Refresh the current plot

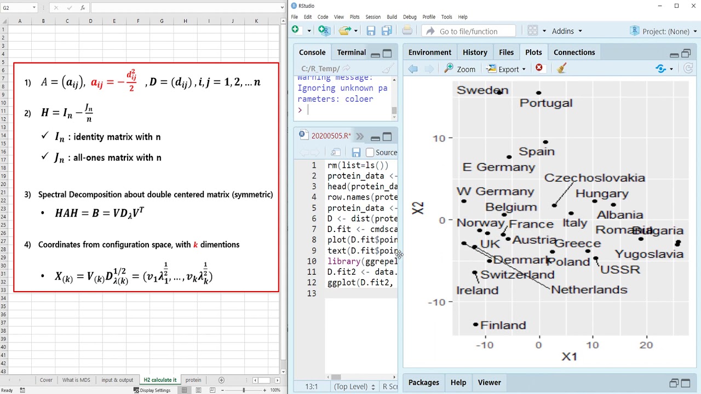point(689,69)
